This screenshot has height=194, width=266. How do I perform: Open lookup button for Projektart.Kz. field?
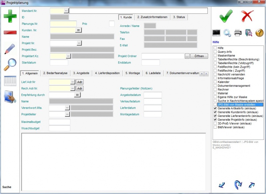(x=68, y=56)
